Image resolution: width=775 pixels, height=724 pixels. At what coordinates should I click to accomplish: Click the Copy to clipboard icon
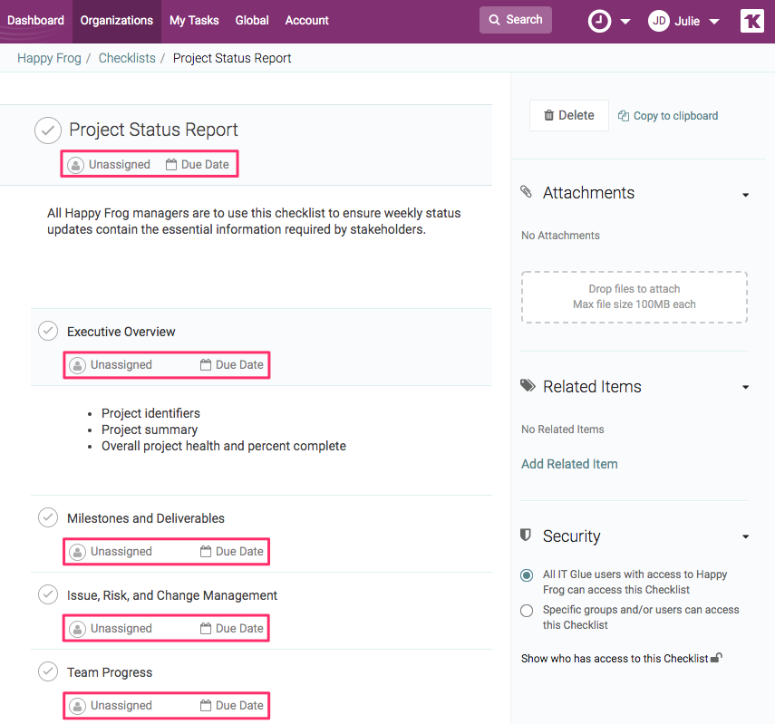624,116
